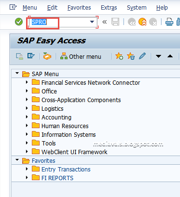Click the Print icon in toolbar
This screenshot has width=180, height=197.
coord(169,22)
